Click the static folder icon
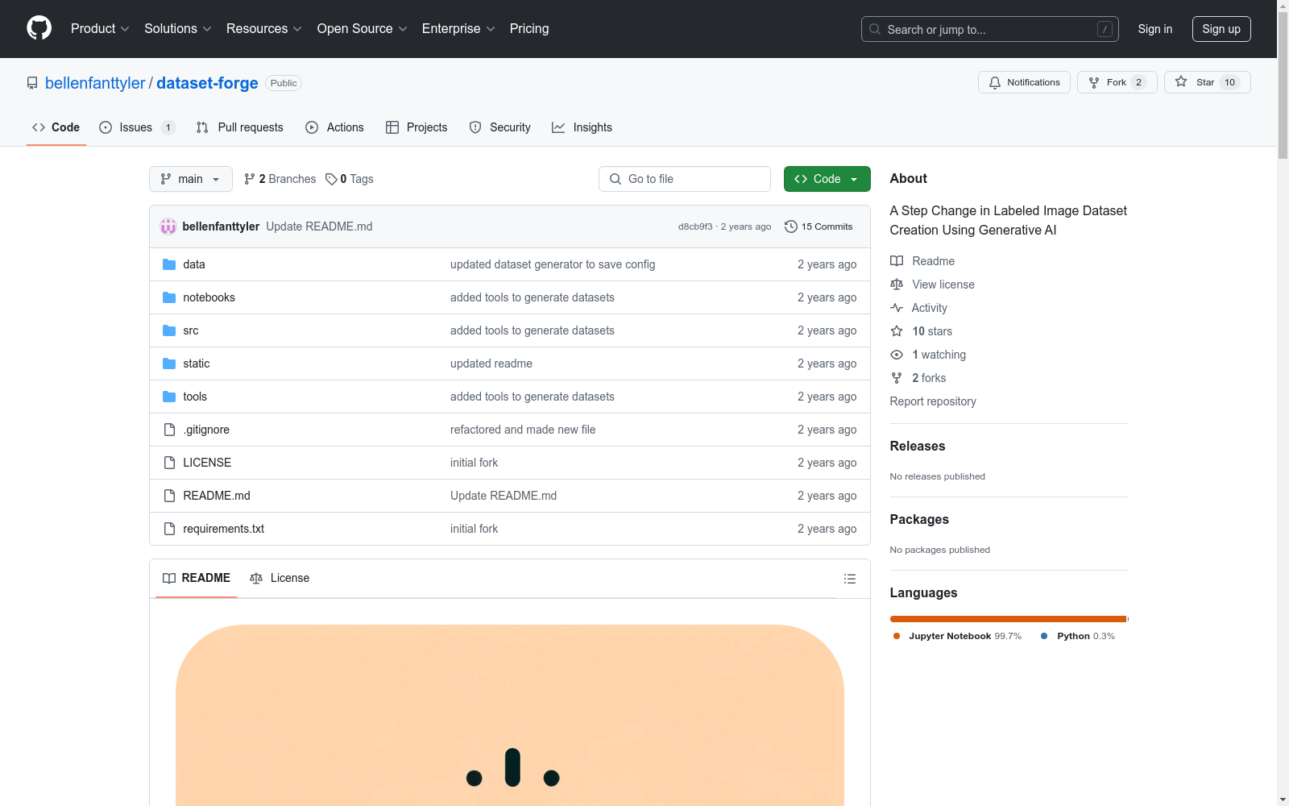Image resolution: width=1289 pixels, height=806 pixels. tap(169, 364)
